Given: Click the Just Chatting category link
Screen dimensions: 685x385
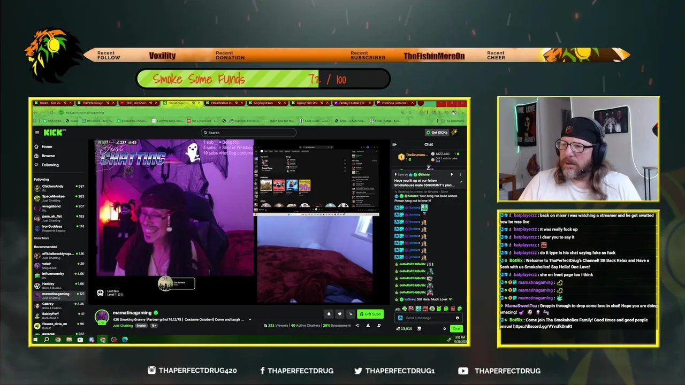Looking at the screenshot, I should 123,326.
